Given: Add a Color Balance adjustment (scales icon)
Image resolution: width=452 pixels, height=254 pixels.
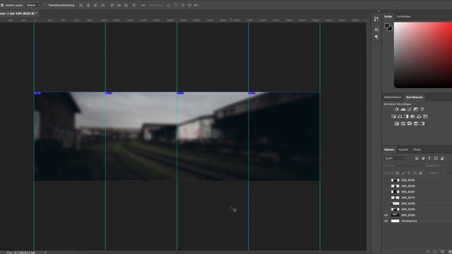Looking at the screenshot, I should (400, 116).
